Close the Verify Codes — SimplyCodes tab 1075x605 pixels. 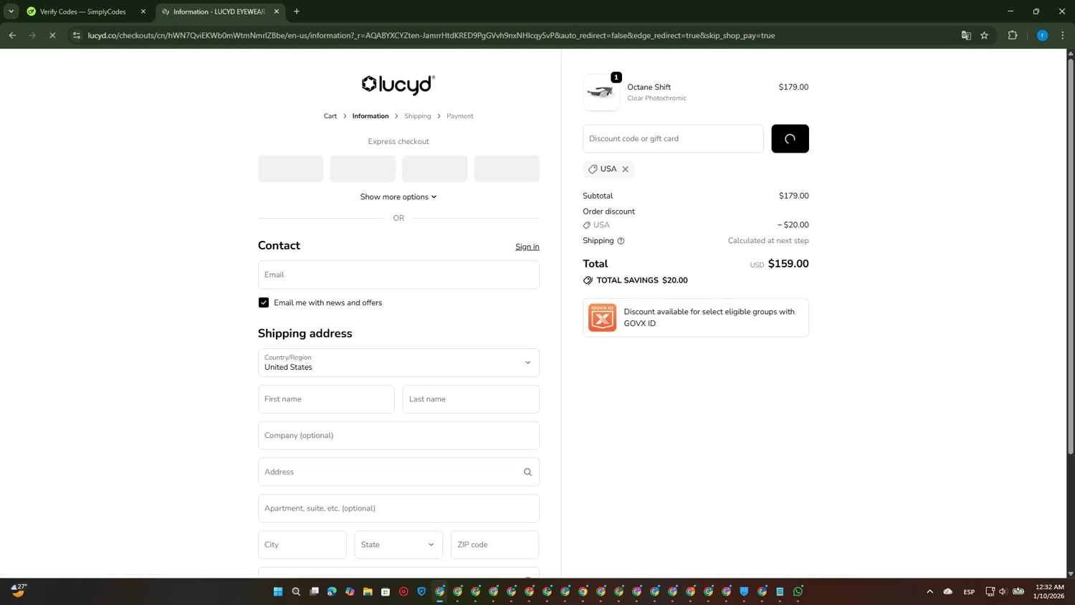143,11
